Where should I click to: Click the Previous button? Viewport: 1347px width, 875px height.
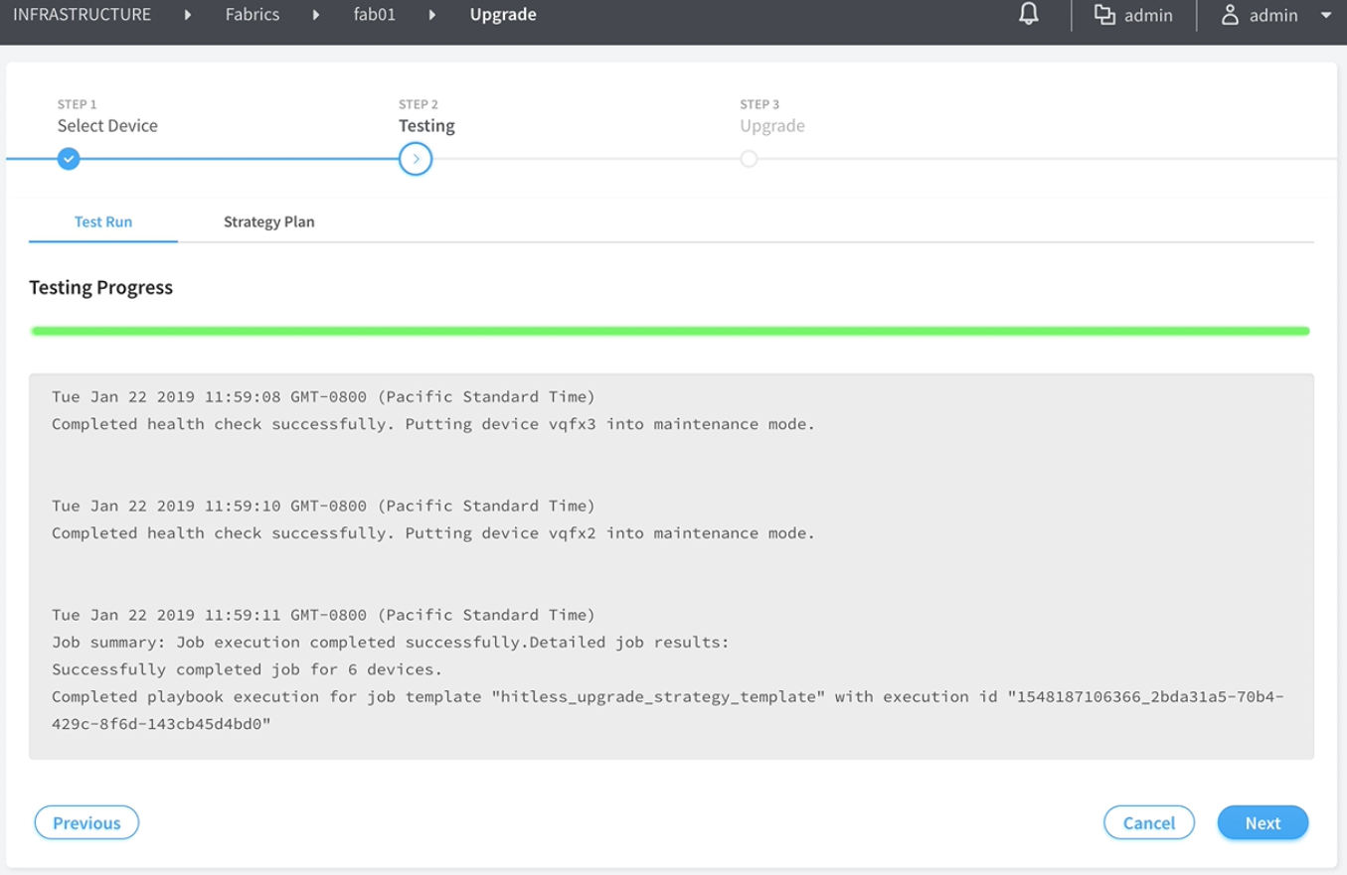(86, 822)
